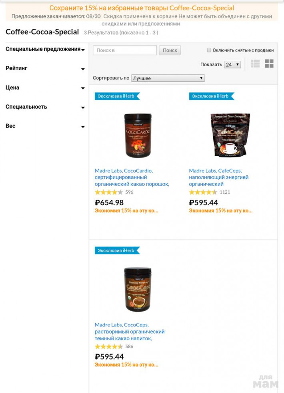Expand the 'Вес' filter section
The height and width of the screenshot is (393, 284).
[x=45, y=126]
